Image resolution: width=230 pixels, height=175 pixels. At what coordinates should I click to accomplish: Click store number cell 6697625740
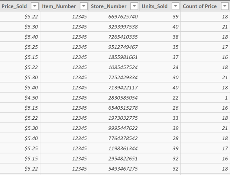pyautogui.click(x=114, y=16)
